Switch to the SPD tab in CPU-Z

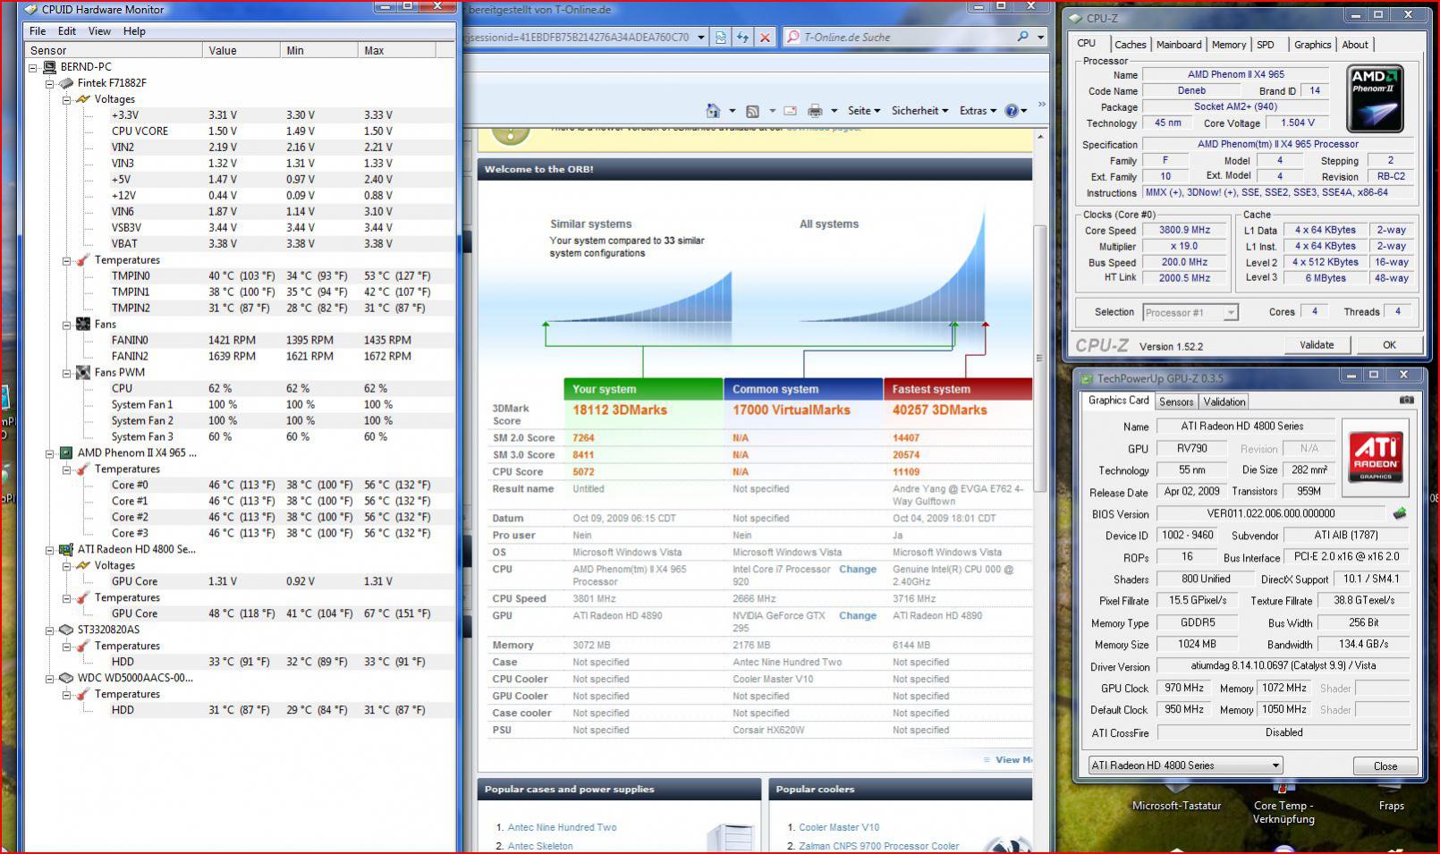pyautogui.click(x=1265, y=45)
